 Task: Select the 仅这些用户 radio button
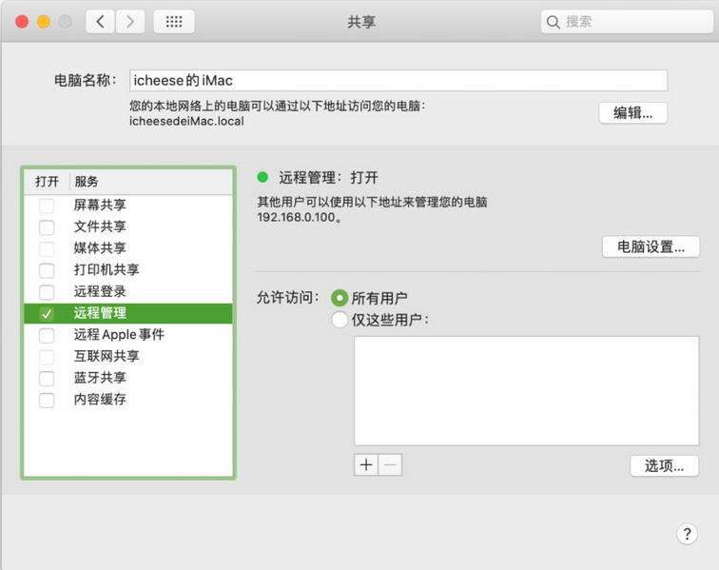340,320
